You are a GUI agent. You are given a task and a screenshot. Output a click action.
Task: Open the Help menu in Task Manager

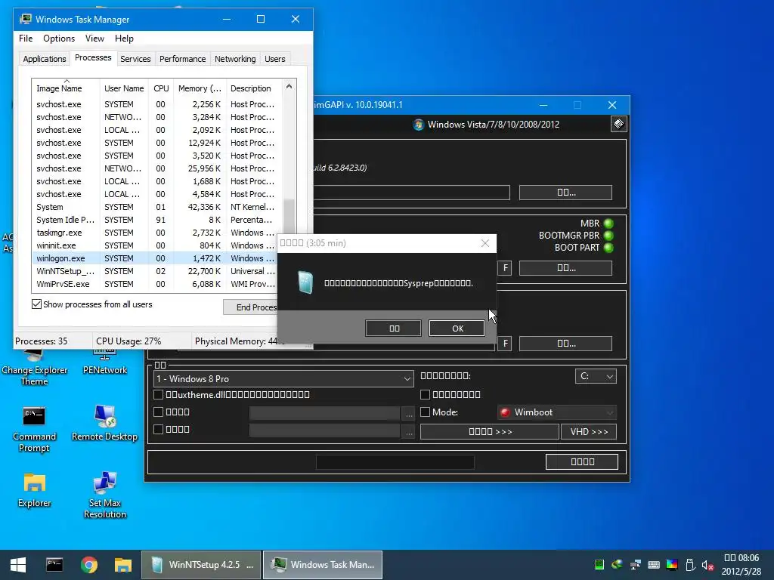(x=124, y=39)
